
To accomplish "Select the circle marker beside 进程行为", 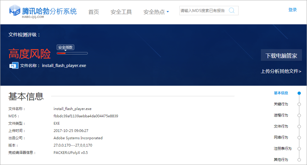I will (x=299, y=115).
